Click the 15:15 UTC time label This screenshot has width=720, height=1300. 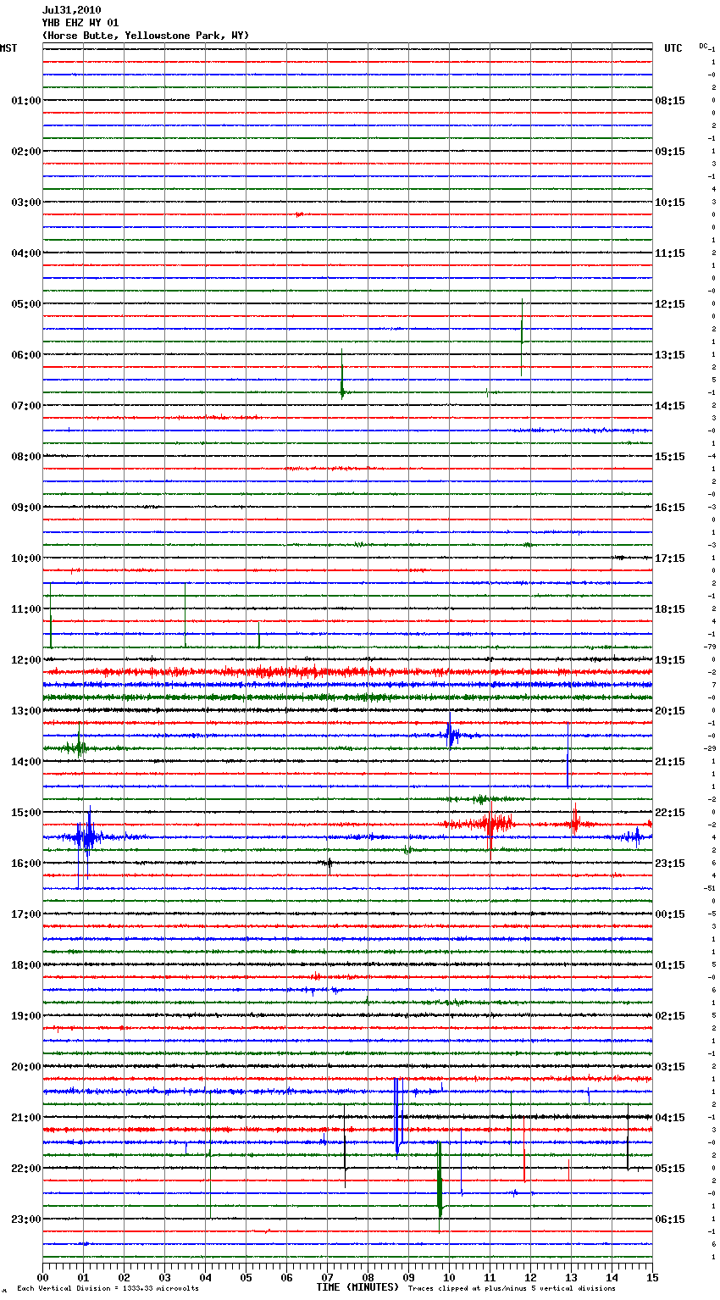tap(670, 457)
